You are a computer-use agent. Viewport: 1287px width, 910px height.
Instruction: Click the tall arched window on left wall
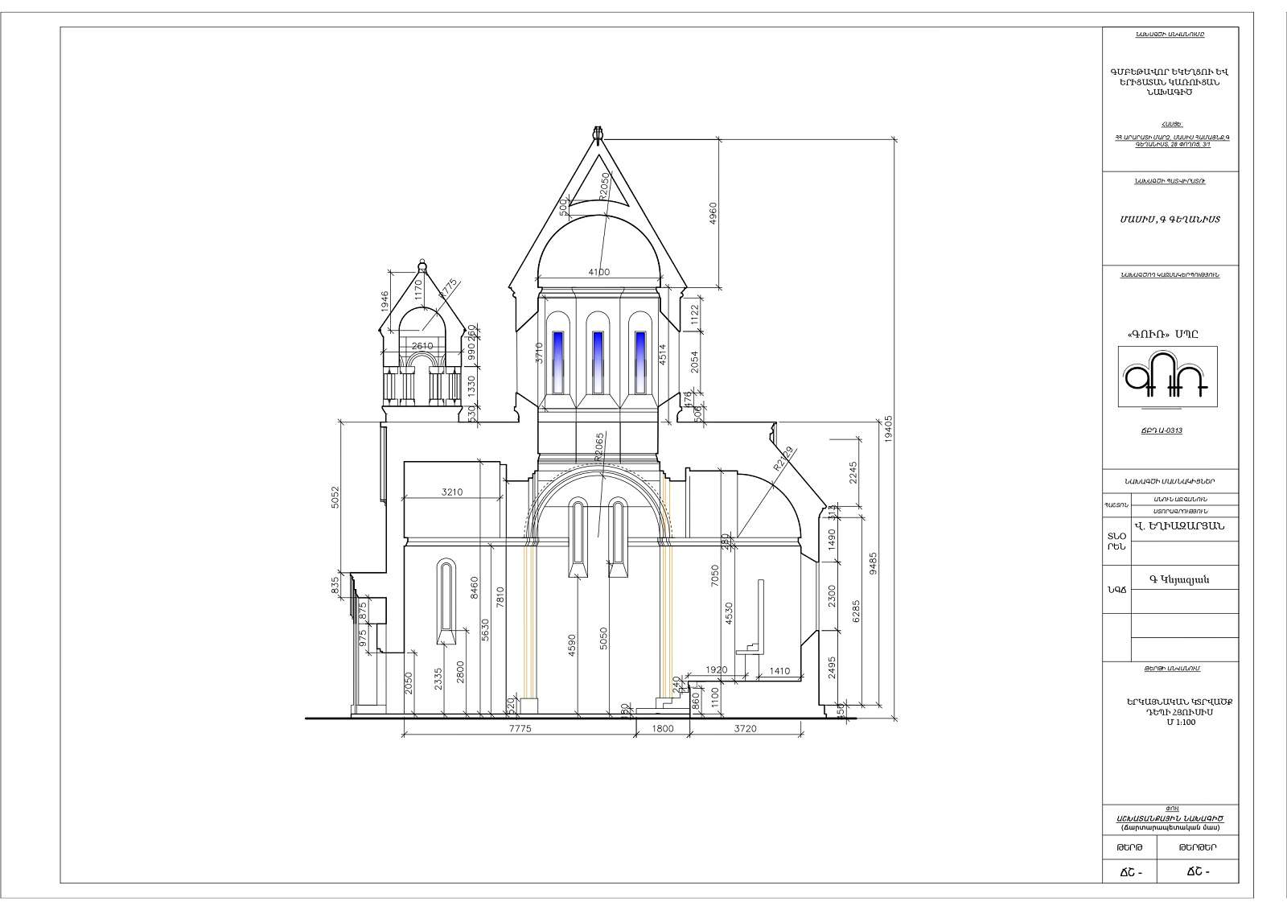pos(446,599)
